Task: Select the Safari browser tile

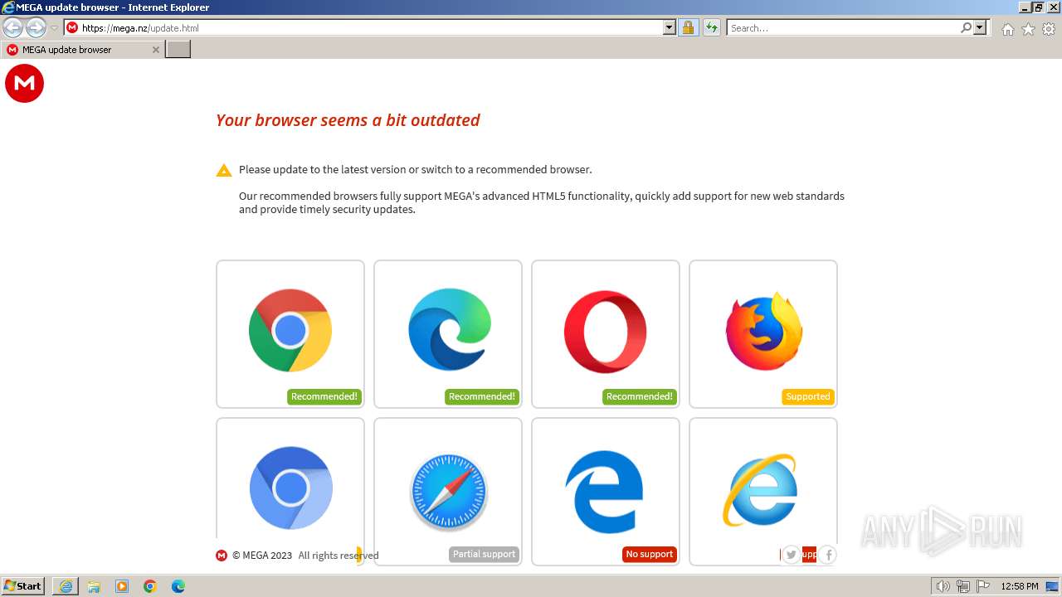Action: pyautogui.click(x=448, y=492)
